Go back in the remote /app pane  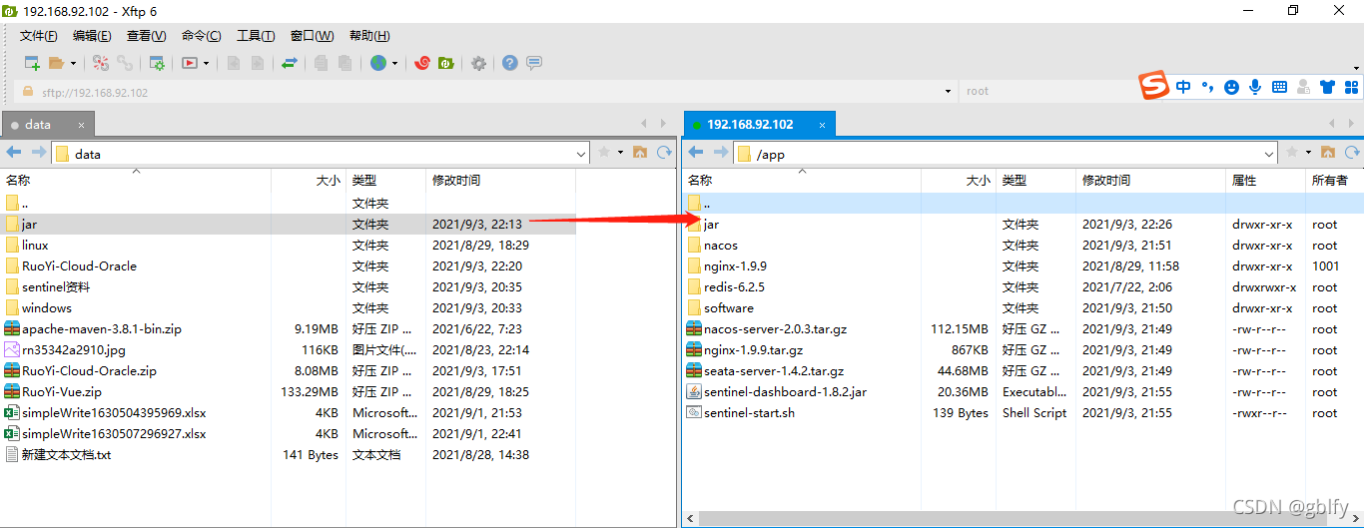click(x=696, y=153)
